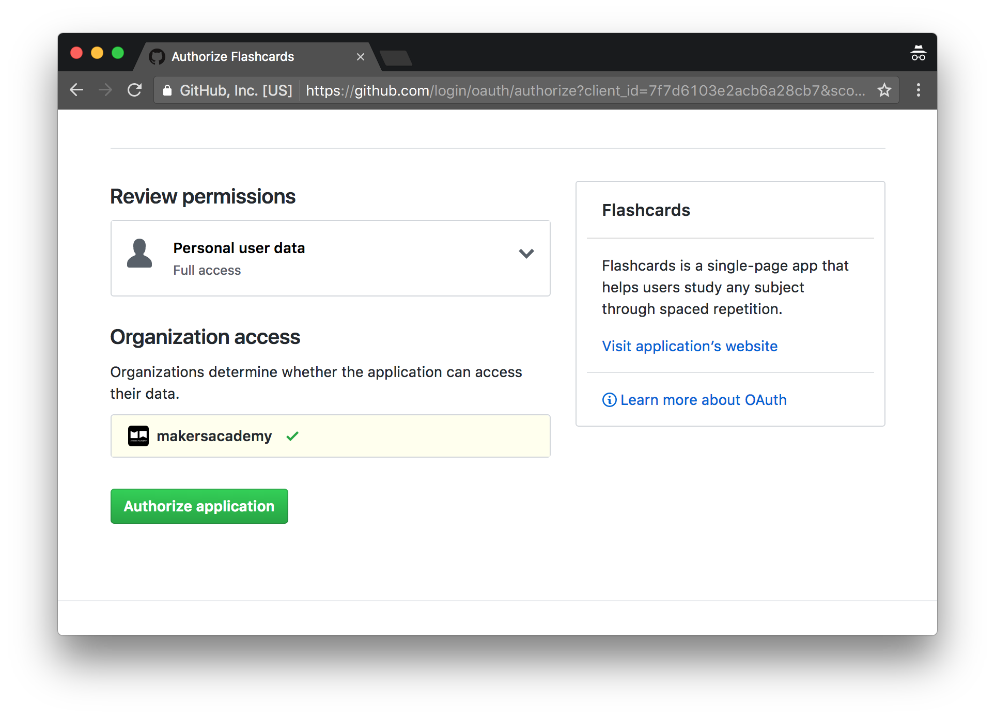Click the Review permissions heading
This screenshot has width=995, height=718.
203,197
